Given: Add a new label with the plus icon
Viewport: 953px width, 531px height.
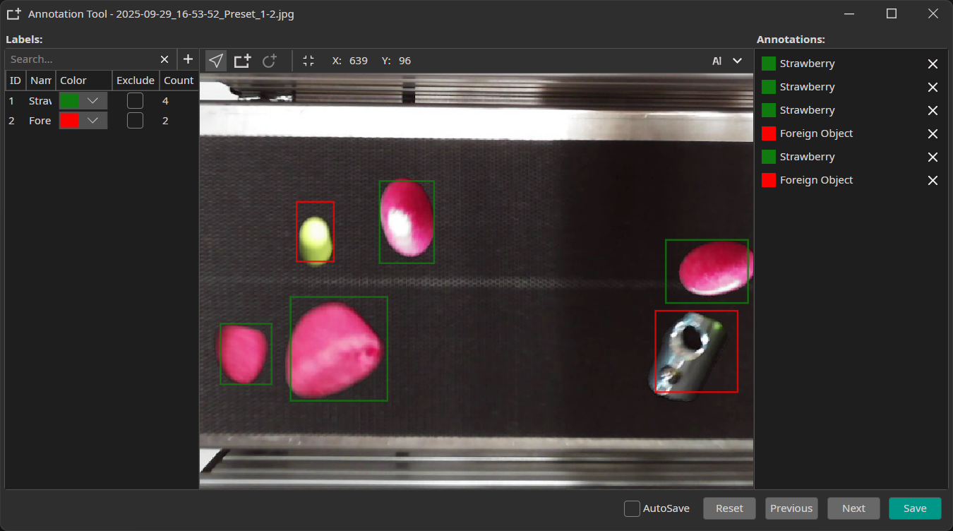Looking at the screenshot, I should click(188, 59).
